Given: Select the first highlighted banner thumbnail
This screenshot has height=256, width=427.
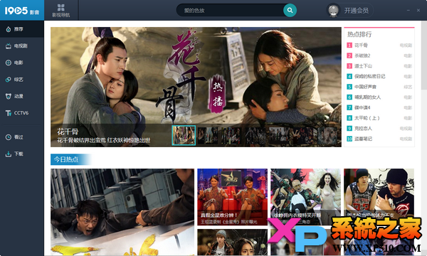Looking at the screenshot, I should click(x=184, y=135).
